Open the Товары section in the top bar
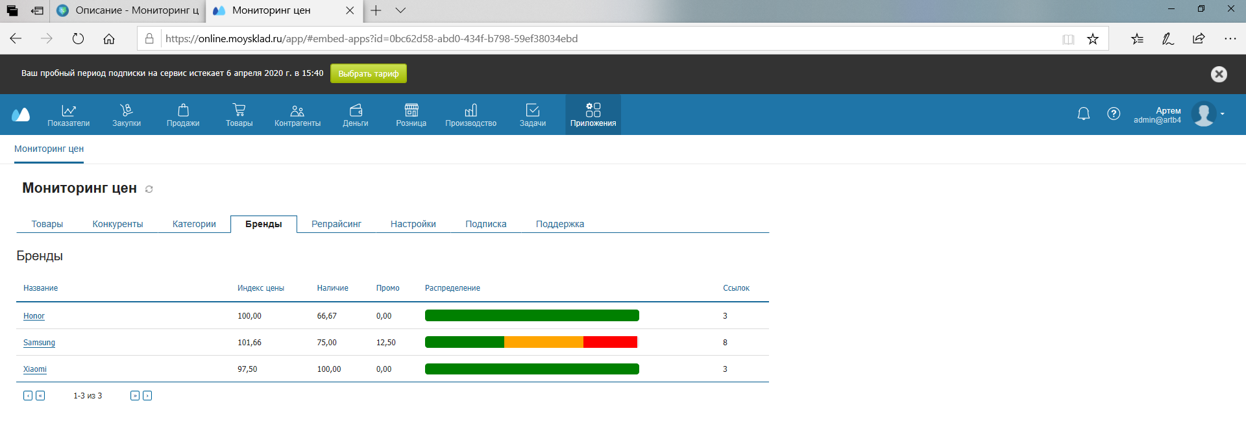The height and width of the screenshot is (440, 1246). click(x=239, y=115)
